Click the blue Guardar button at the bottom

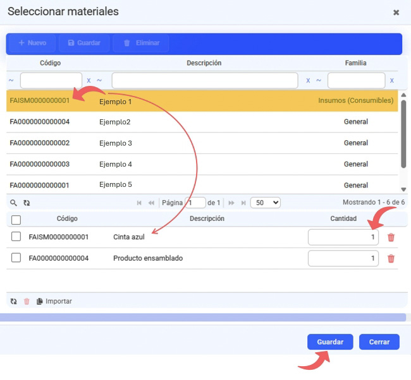click(330, 341)
